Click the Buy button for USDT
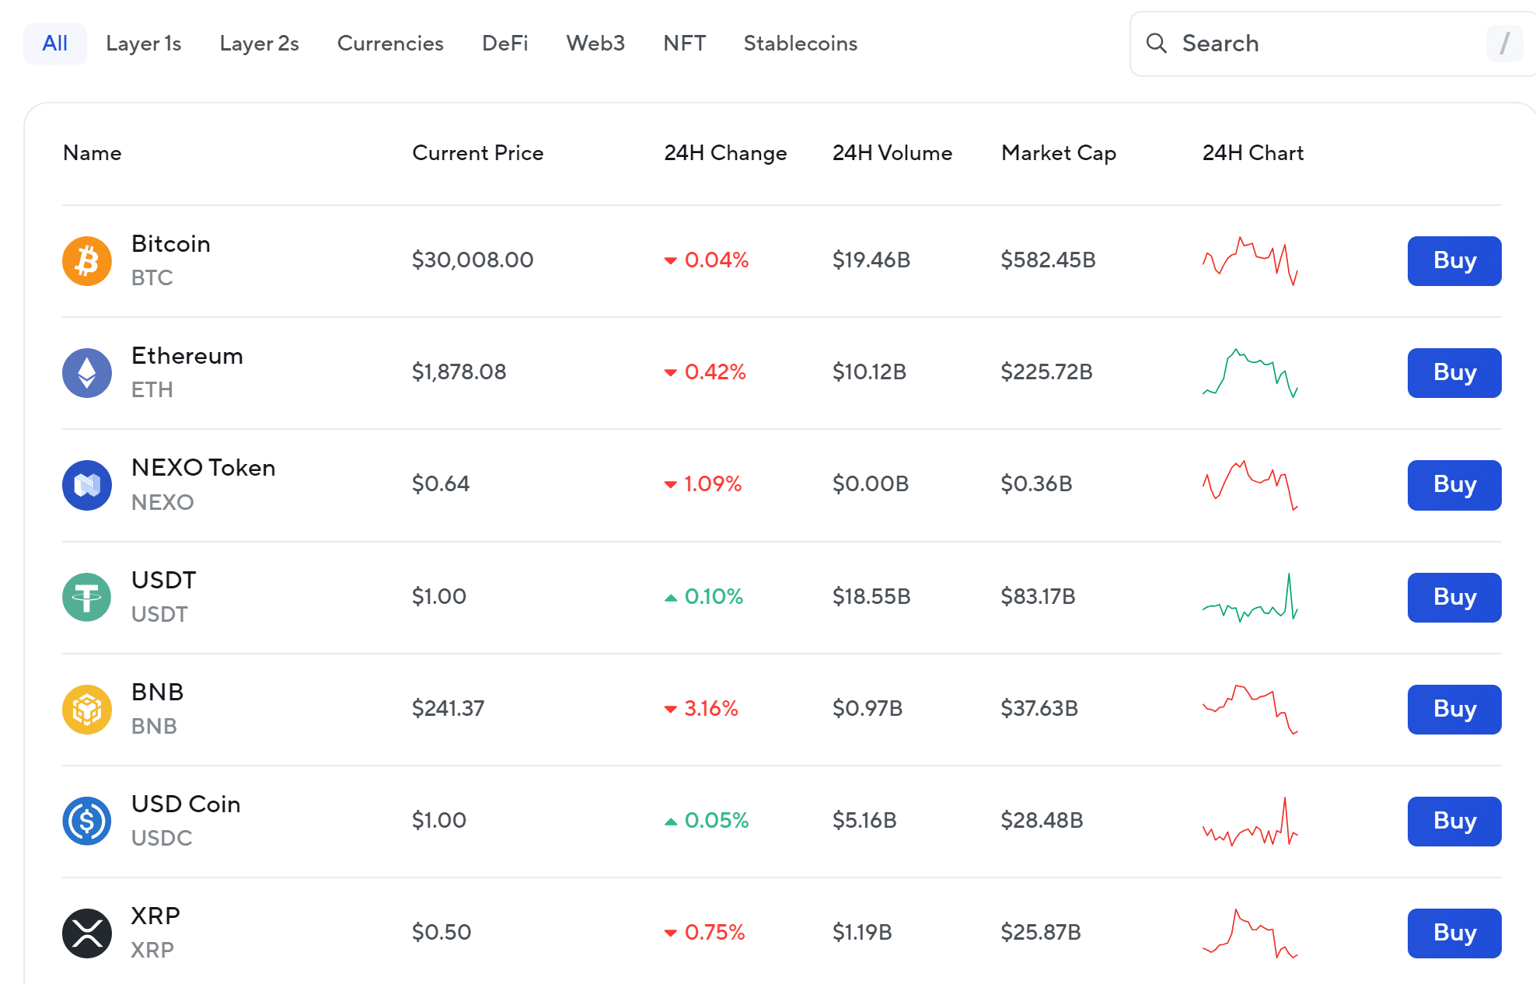1536x984 pixels. pyautogui.click(x=1454, y=597)
